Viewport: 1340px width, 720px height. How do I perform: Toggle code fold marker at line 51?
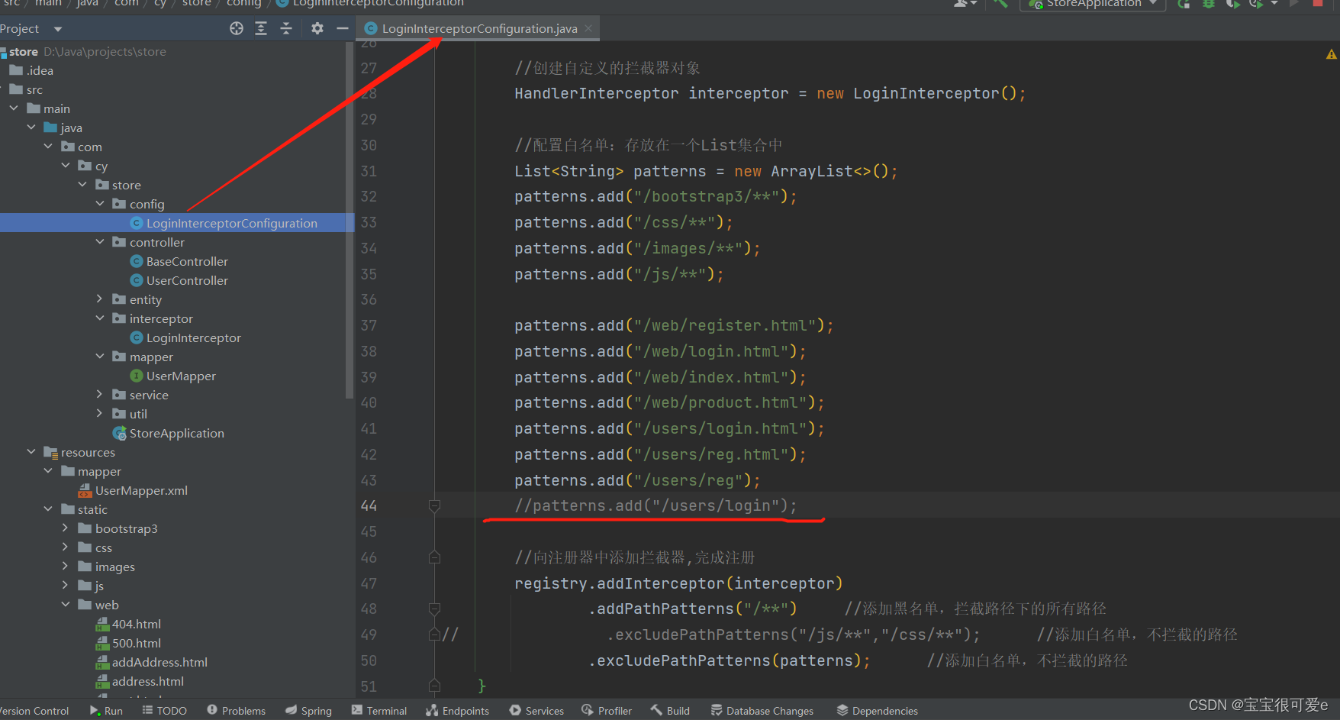pos(434,686)
